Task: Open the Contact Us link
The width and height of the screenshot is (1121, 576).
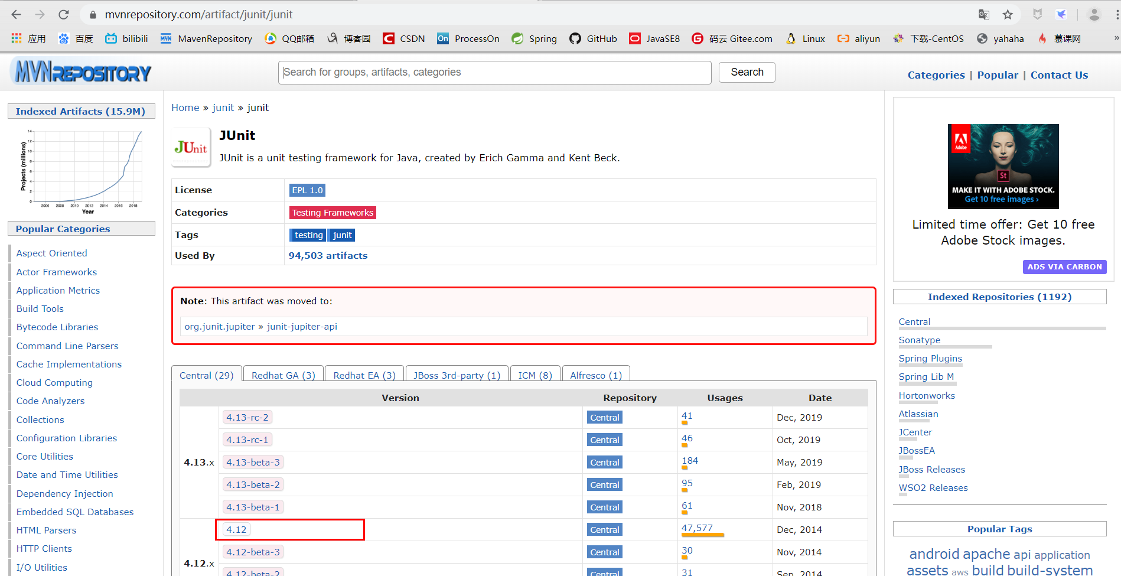Action: pyautogui.click(x=1059, y=75)
